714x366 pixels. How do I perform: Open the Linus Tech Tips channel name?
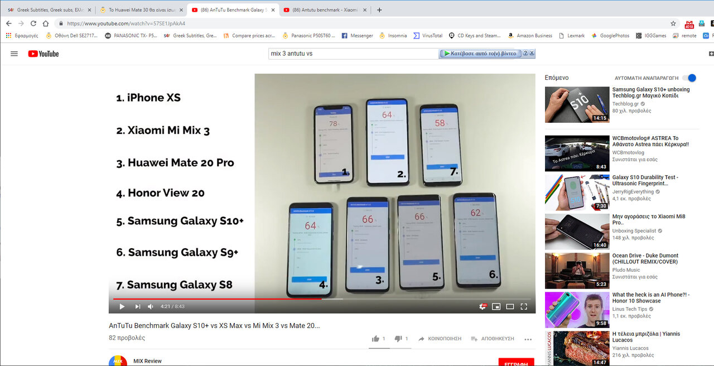coord(630,309)
